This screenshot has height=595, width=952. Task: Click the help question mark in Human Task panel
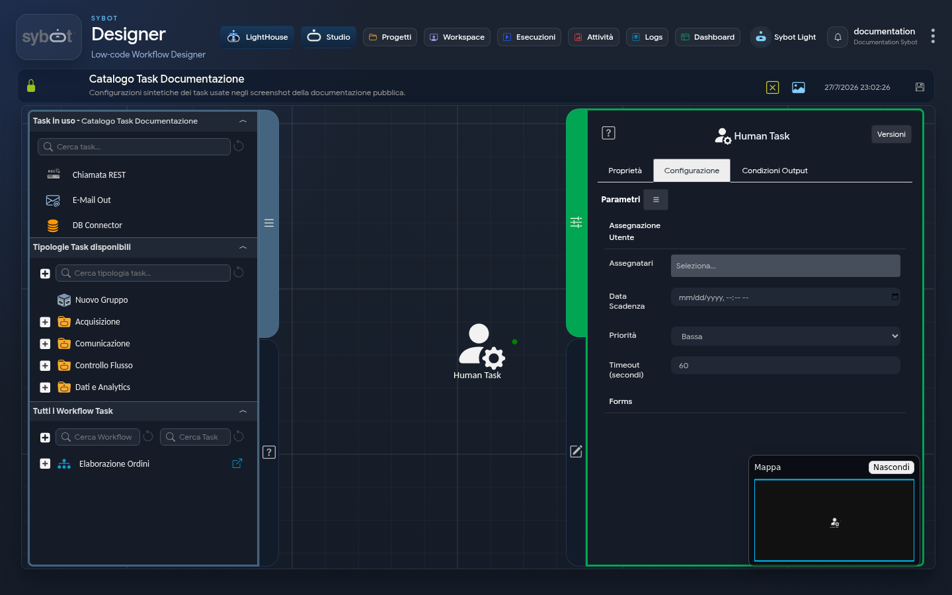point(608,133)
